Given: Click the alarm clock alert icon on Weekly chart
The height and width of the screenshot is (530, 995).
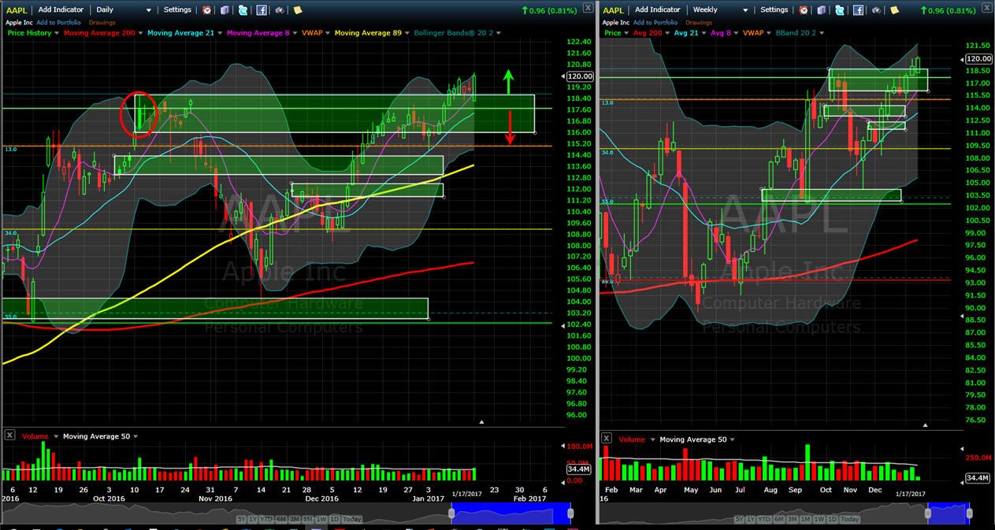Looking at the screenshot, I should pos(804,10).
